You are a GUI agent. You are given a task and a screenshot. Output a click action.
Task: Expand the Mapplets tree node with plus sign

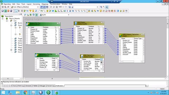coord(11,50)
